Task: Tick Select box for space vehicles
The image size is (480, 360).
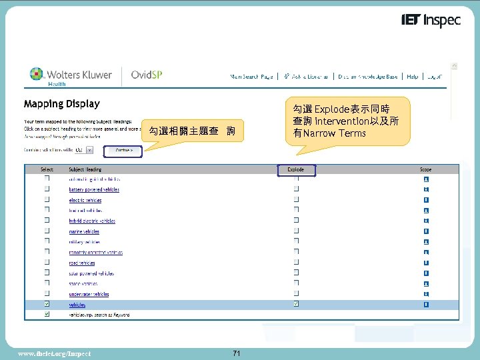Action: pyautogui.click(x=47, y=283)
